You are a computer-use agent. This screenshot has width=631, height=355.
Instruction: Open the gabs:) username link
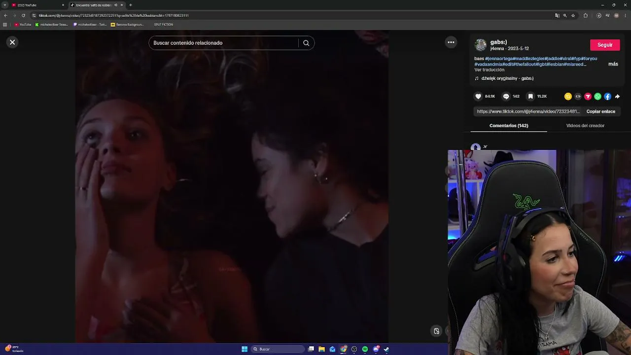pyautogui.click(x=498, y=42)
